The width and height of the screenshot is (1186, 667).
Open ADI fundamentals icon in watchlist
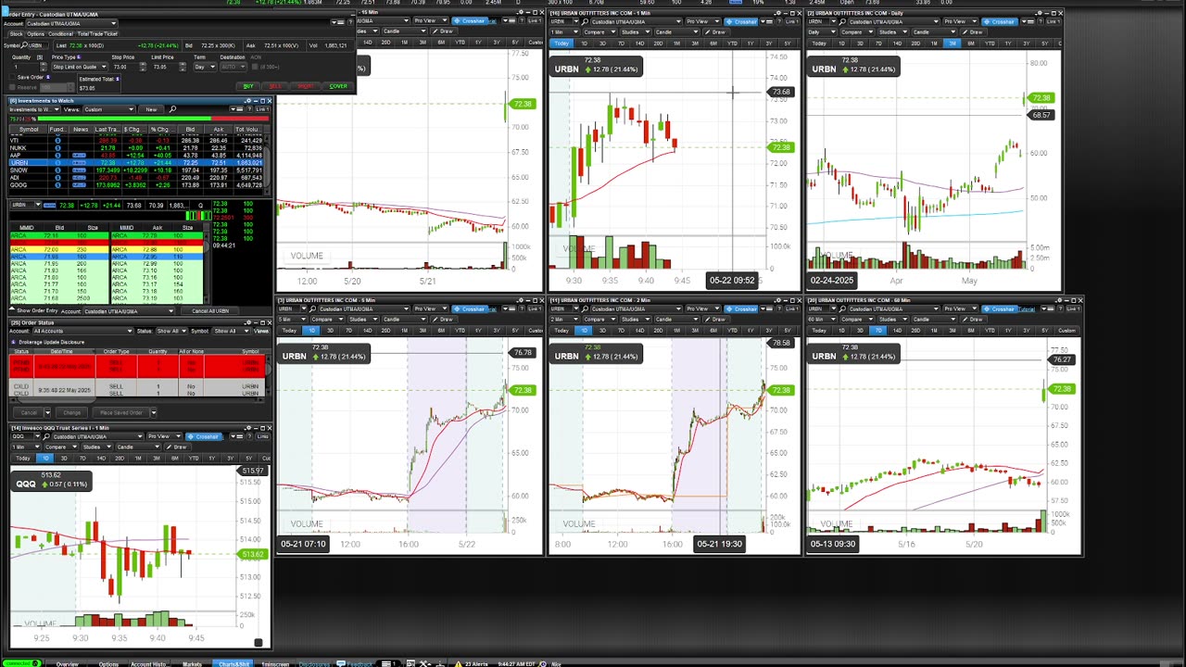click(57, 178)
